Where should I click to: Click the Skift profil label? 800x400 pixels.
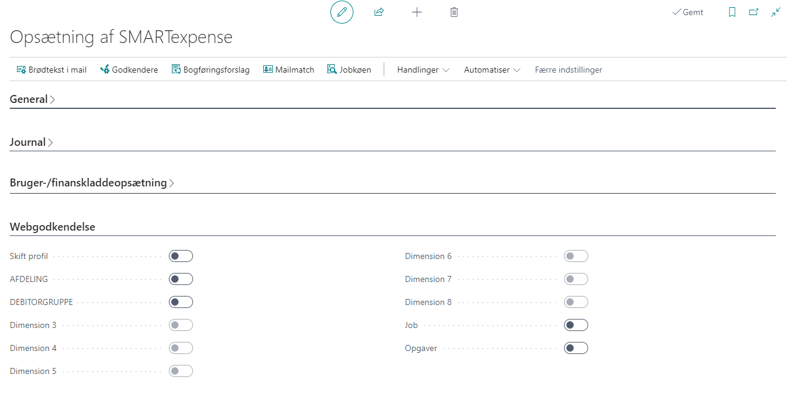pos(29,257)
